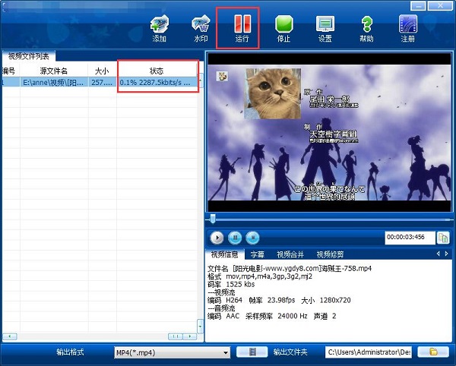Click the preview seek slider handle
This screenshot has height=366, width=456.
213,219
